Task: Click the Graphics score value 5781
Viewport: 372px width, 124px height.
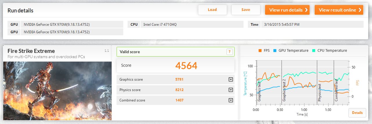Action: [179, 79]
